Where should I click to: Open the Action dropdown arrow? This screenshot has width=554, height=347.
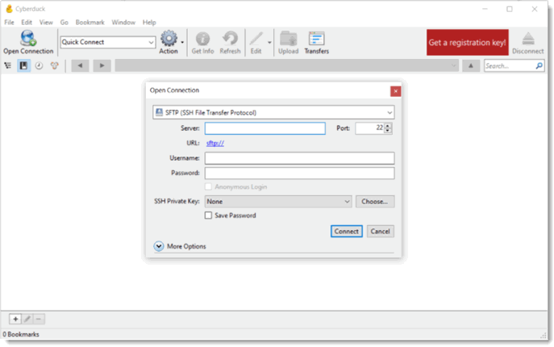pos(182,43)
